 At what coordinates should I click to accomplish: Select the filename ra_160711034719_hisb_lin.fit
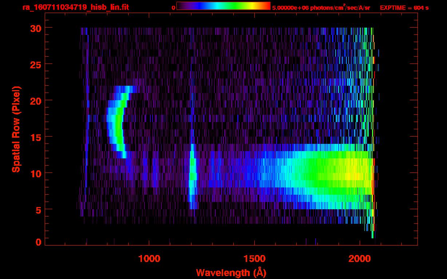coord(75,7)
